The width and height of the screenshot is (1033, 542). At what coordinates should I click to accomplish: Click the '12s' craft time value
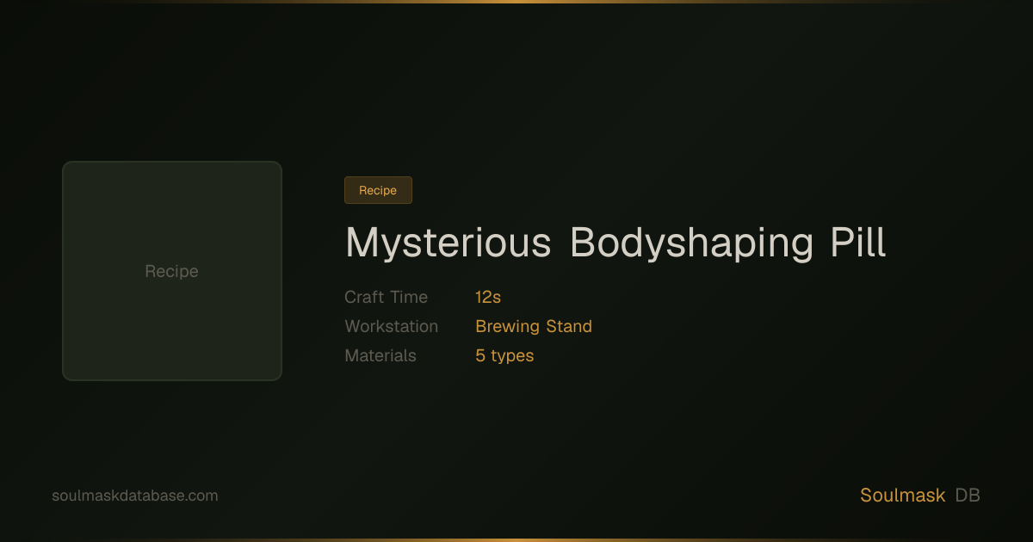(x=488, y=297)
